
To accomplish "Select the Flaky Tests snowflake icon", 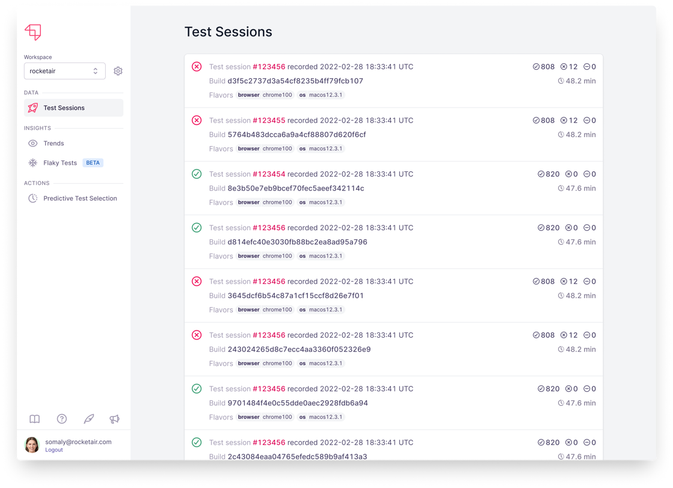I will [34, 162].
